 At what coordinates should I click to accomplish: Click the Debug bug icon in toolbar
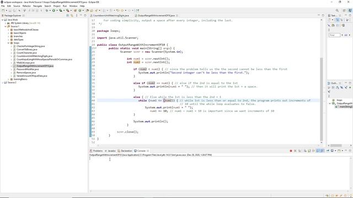point(47,10)
